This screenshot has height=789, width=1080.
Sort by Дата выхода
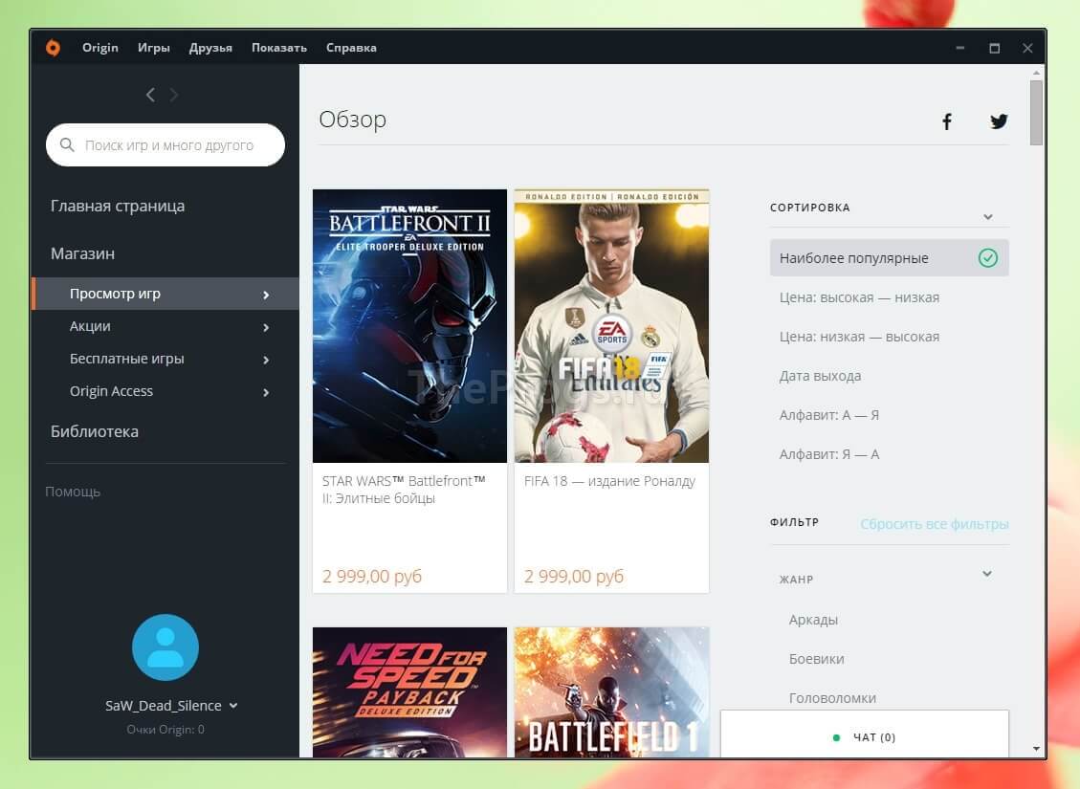820,376
